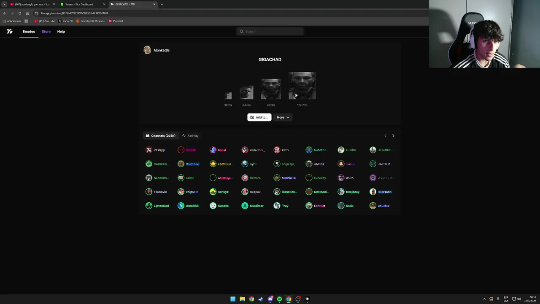Open the celiadoor_ channel avatar

point(245,150)
